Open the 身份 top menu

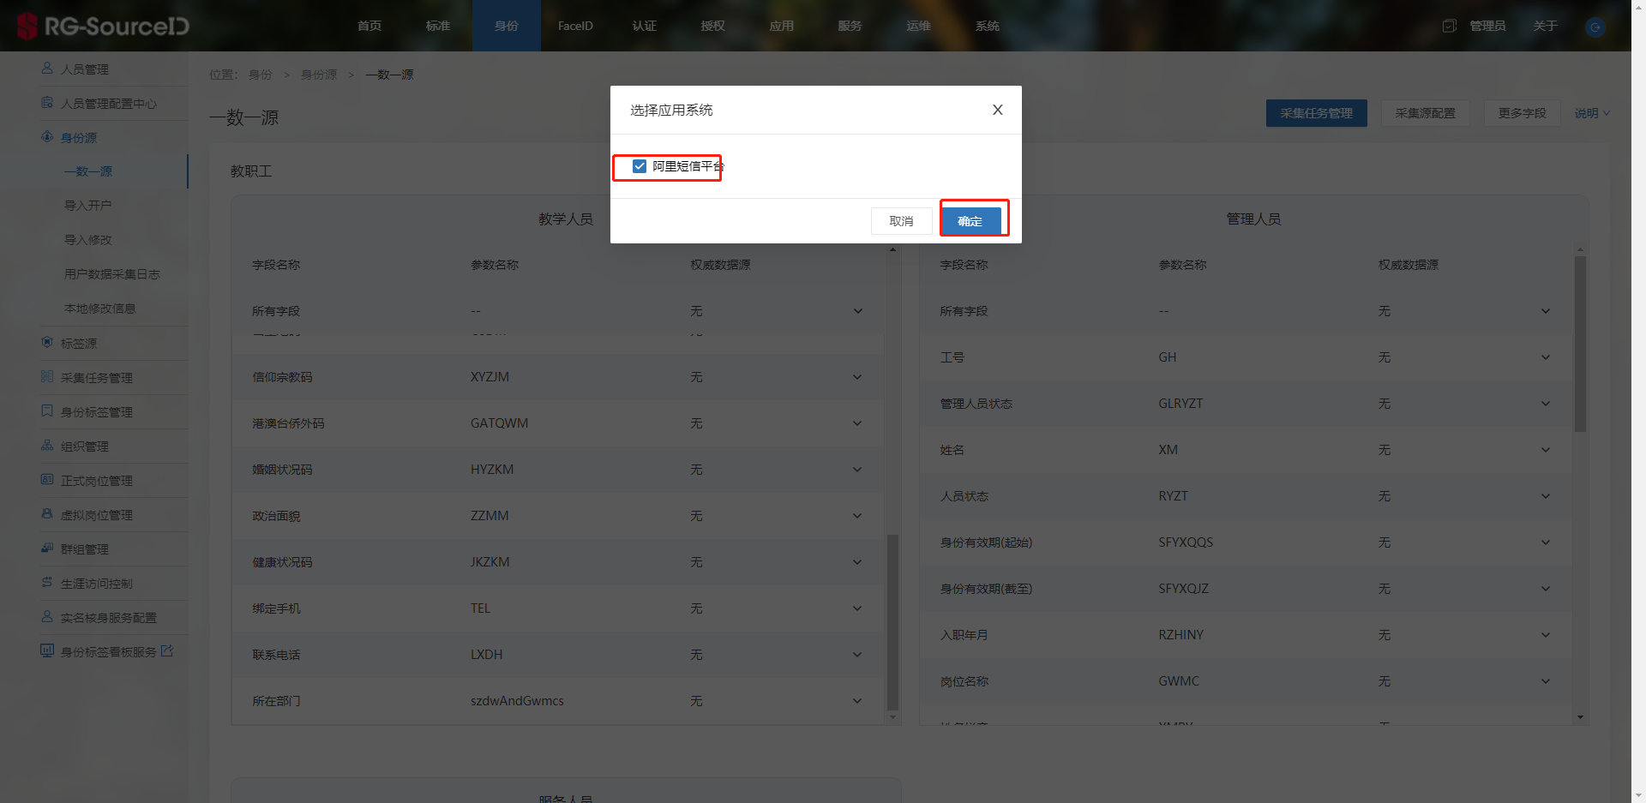(x=507, y=26)
